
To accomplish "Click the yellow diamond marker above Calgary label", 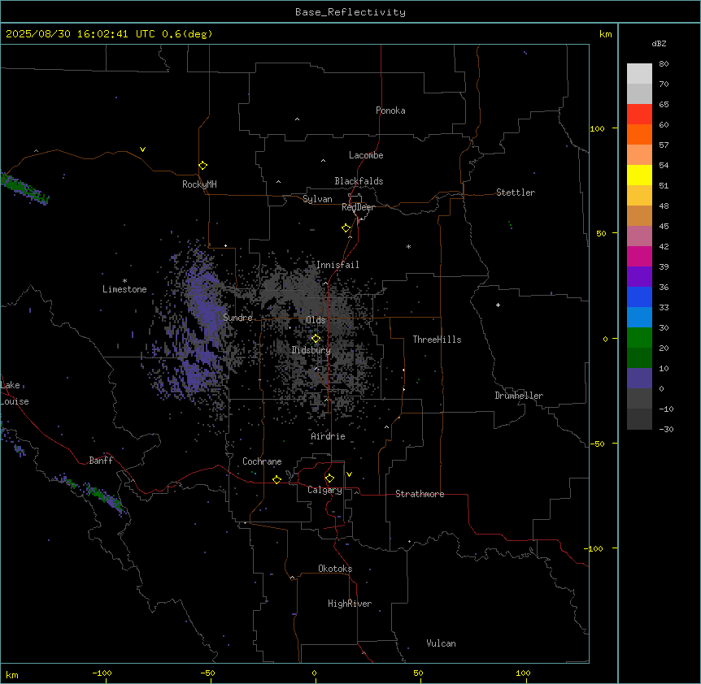I will 329,478.
